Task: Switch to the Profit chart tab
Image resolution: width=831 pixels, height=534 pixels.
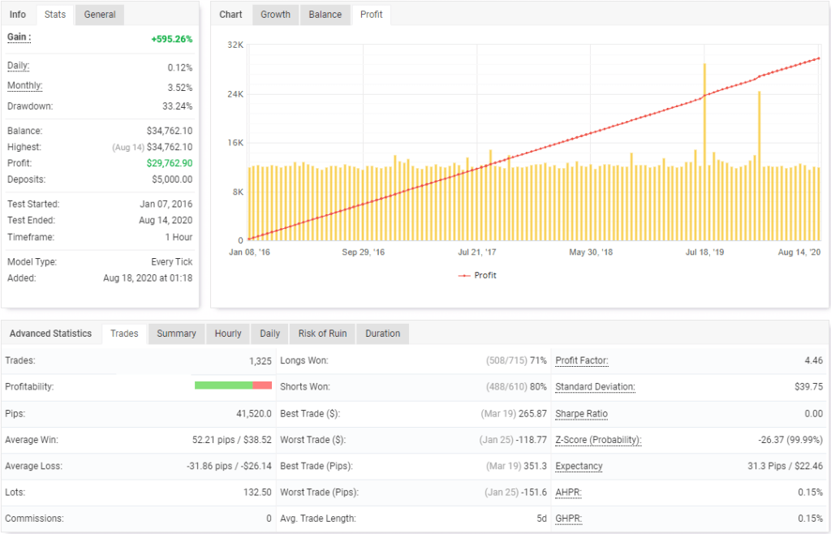Action: pos(371,14)
